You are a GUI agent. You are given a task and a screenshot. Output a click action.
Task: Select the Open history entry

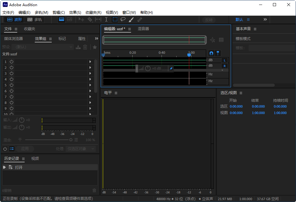pos(50,167)
